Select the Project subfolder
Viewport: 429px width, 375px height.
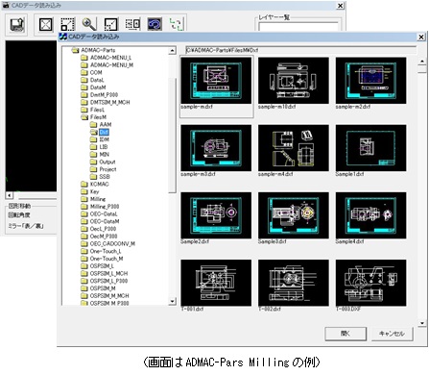tap(107, 169)
